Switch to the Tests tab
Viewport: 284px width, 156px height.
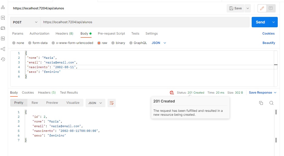(135, 34)
